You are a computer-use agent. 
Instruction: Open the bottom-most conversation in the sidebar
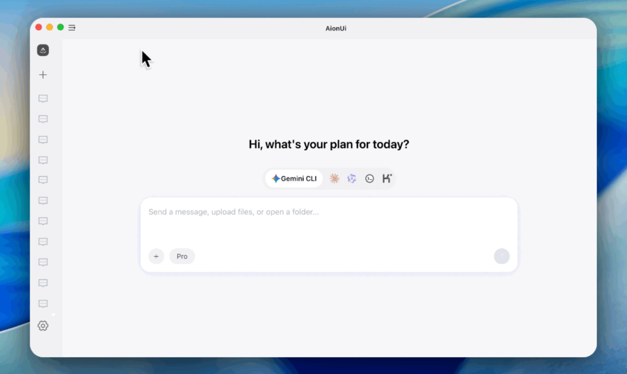coord(43,304)
